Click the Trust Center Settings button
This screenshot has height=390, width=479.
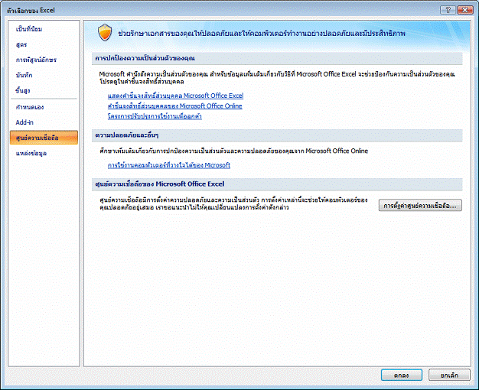pos(420,206)
